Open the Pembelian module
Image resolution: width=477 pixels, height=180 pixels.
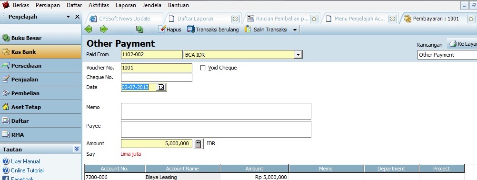(x=40, y=93)
